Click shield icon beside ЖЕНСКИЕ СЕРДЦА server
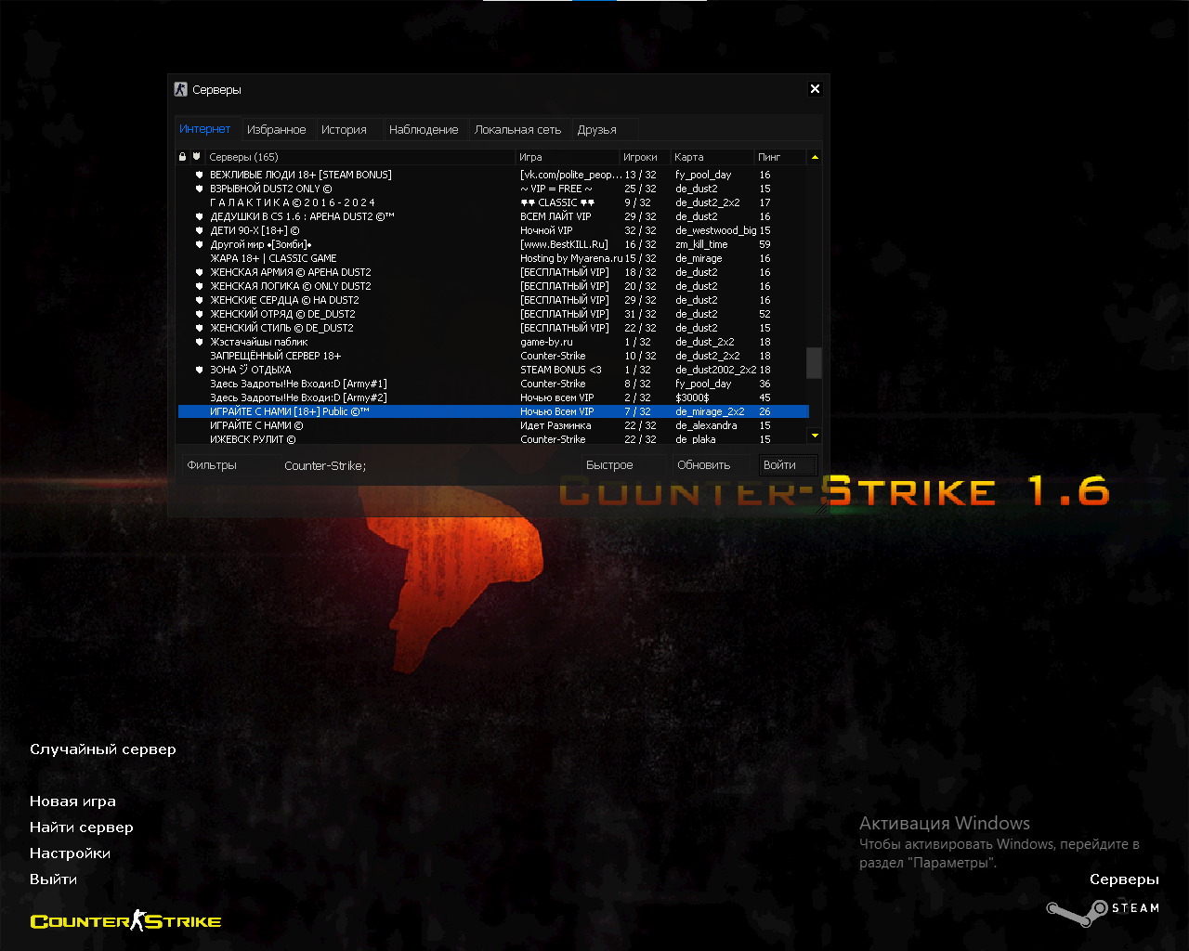Image resolution: width=1189 pixels, height=951 pixels. tap(199, 300)
